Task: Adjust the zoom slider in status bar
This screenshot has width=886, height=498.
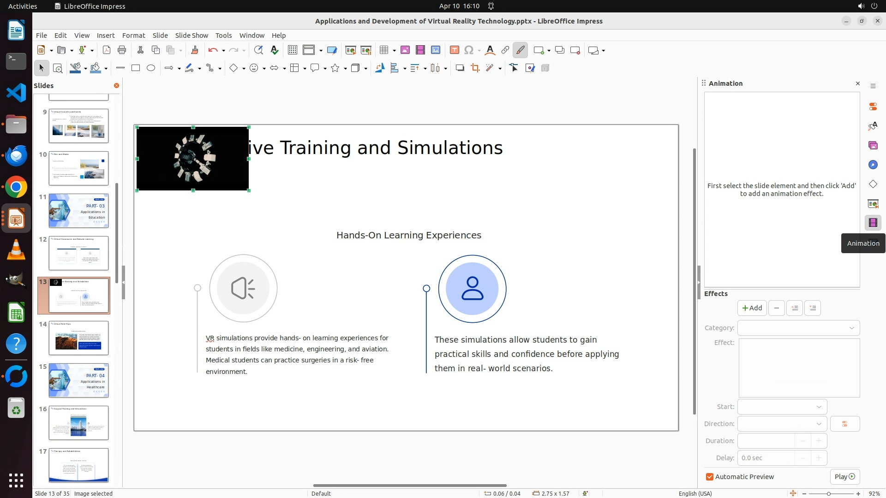Action: [828, 493]
